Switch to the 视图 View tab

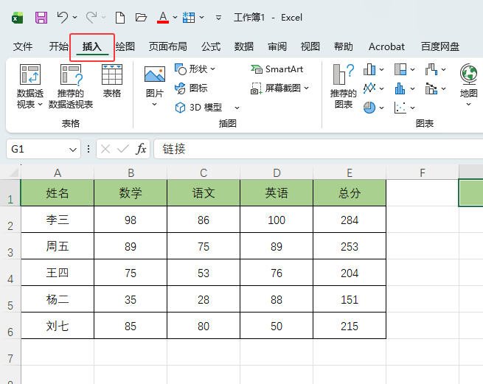click(x=310, y=46)
